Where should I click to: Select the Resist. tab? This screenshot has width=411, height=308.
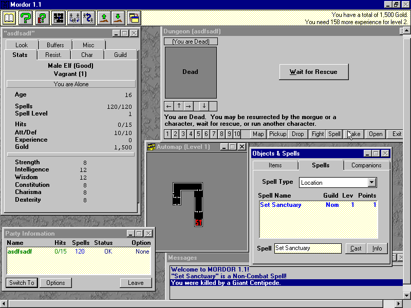pos(53,55)
